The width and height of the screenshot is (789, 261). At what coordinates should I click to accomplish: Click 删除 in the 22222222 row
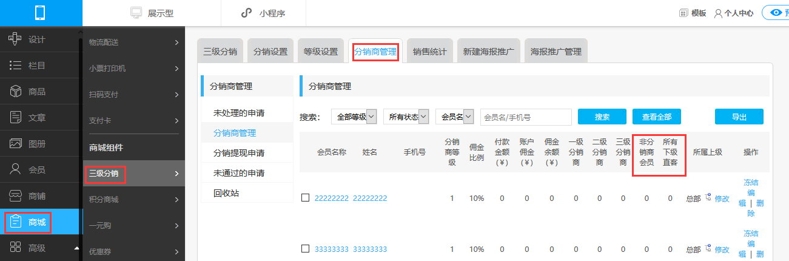(x=756, y=208)
